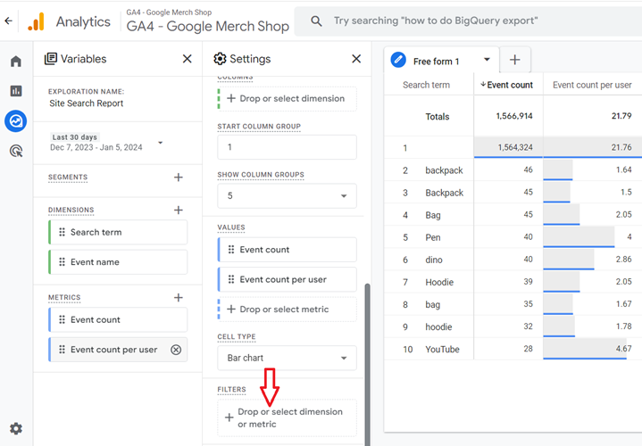
Task: Click Event count per user column header
Action: pos(592,85)
